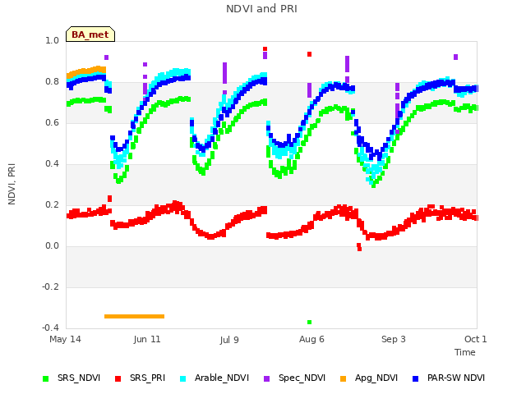This screenshot has width=526, height=394.
Task: Click the -0.2 y-axis tick label
Action: [x=50, y=286]
